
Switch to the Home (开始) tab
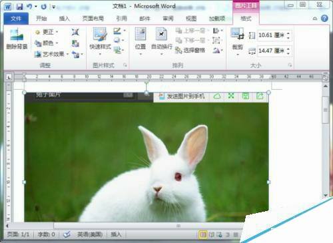(41, 19)
